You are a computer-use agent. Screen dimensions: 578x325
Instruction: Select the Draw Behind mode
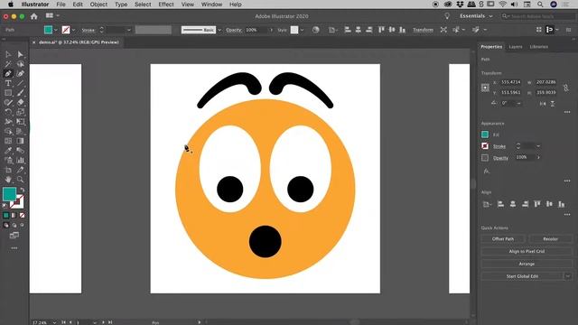14,225
